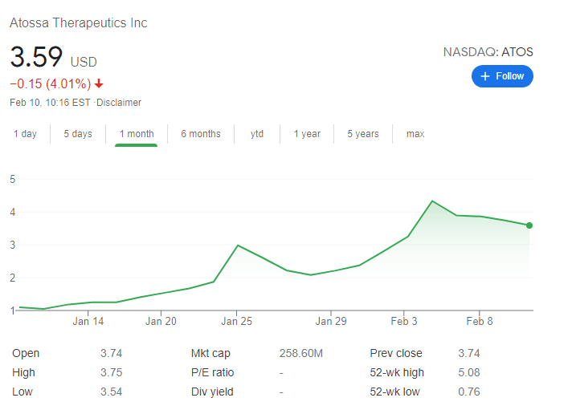The width and height of the screenshot is (568, 414).
Task: Switch chart to ytd view
Action: coord(257,134)
